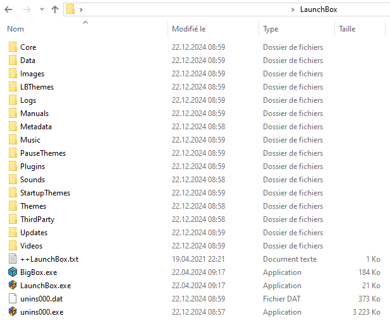Click the ++LaunchBox.txt document icon
390x321 pixels.
point(13,259)
